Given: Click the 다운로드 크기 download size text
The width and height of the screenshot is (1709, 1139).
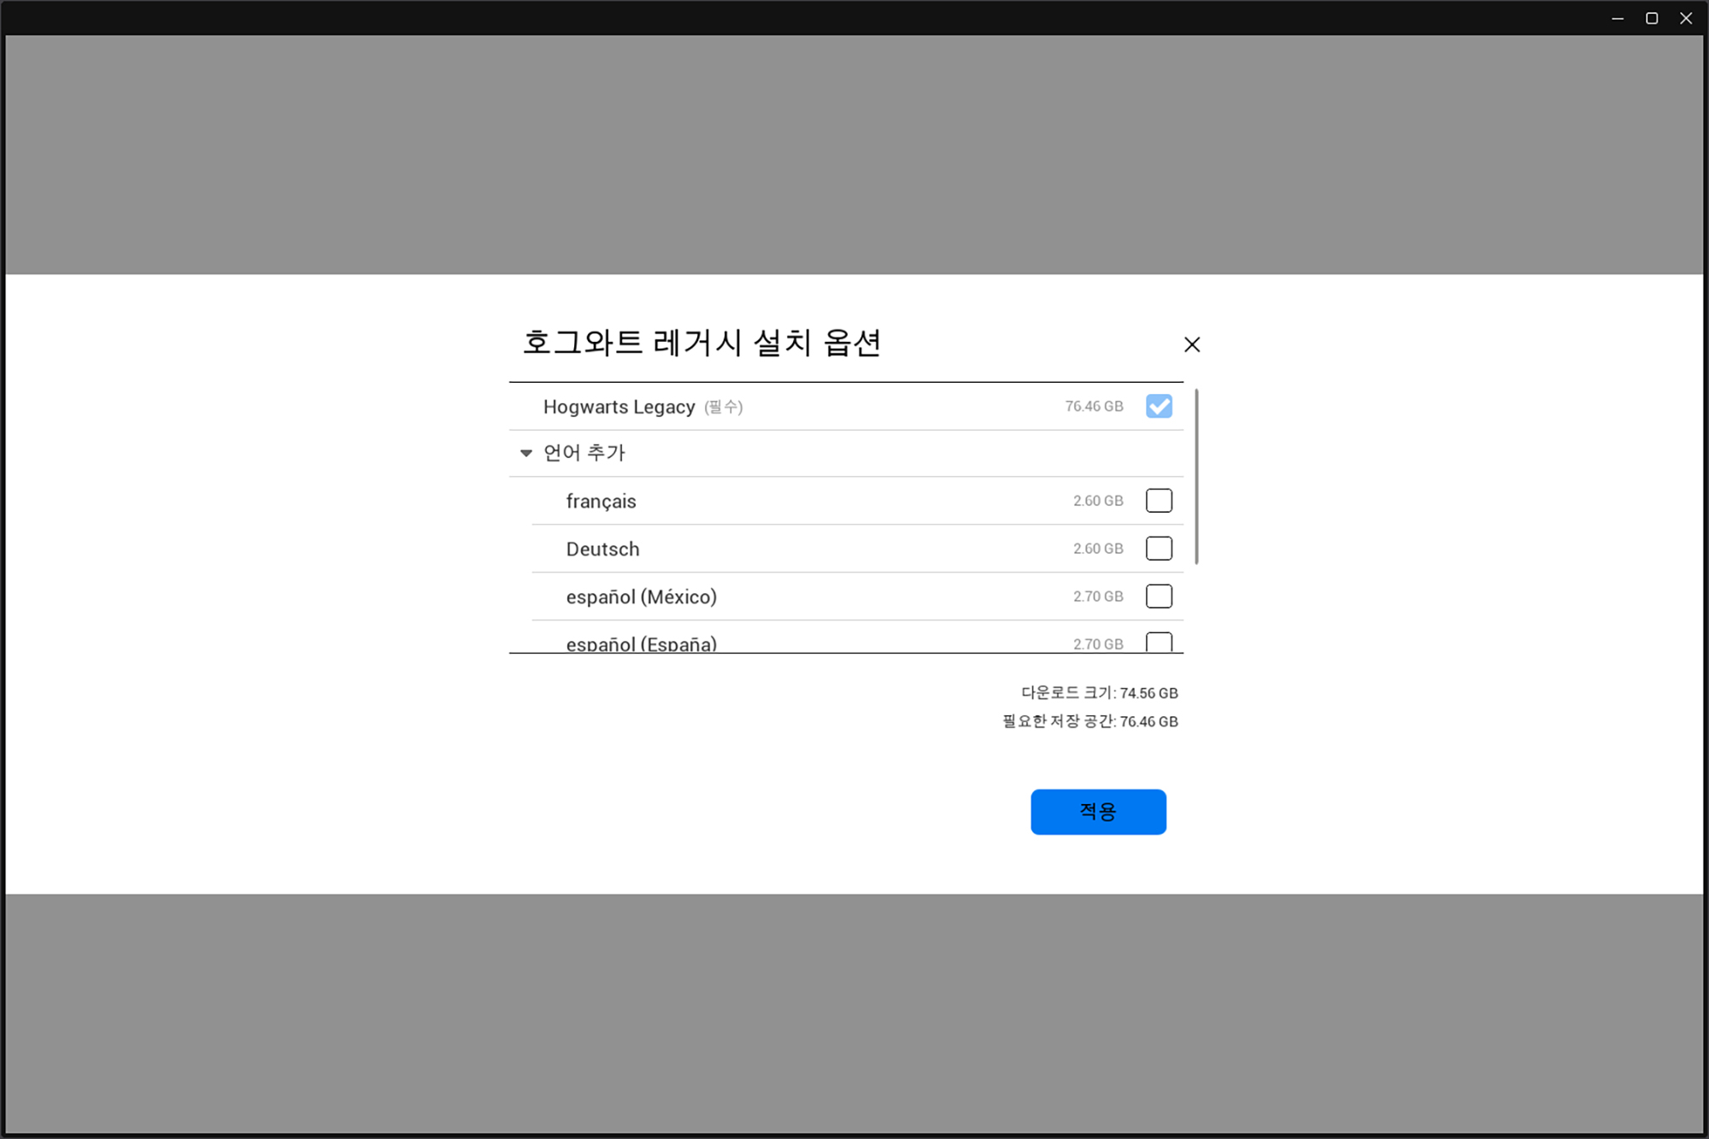Looking at the screenshot, I should coord(1099,693).
